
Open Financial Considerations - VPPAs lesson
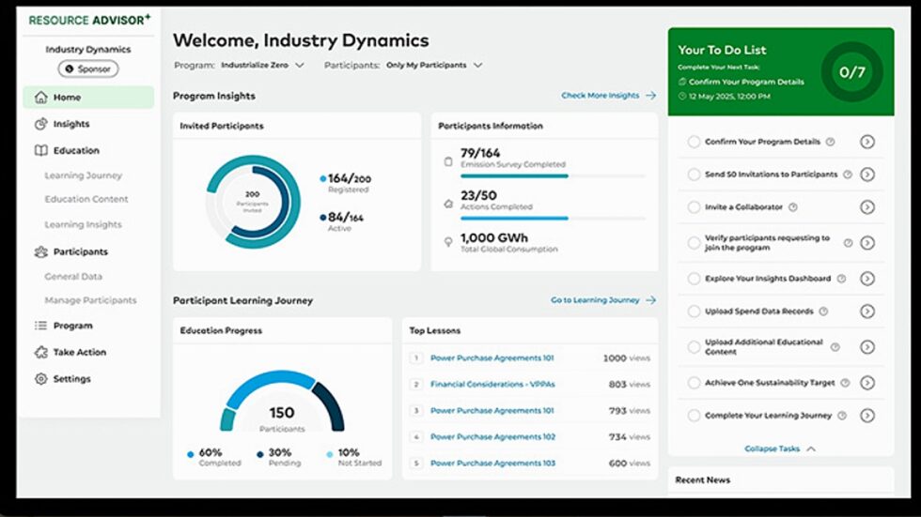(492, 385)
